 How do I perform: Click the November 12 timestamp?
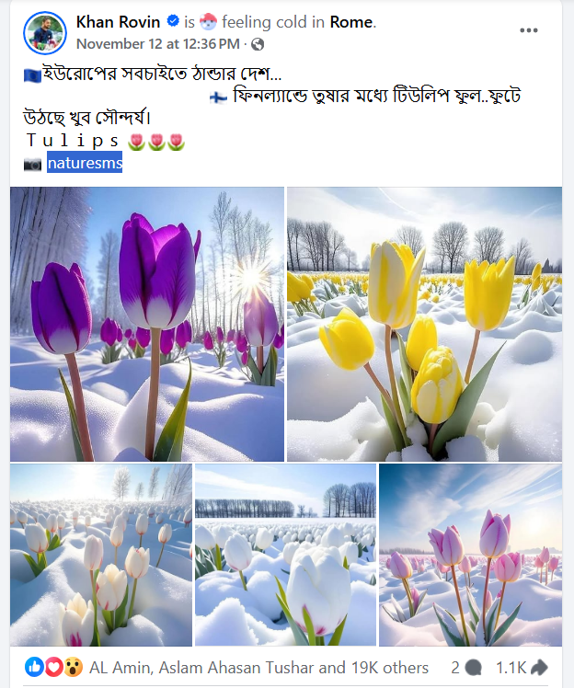coord(158,44)
